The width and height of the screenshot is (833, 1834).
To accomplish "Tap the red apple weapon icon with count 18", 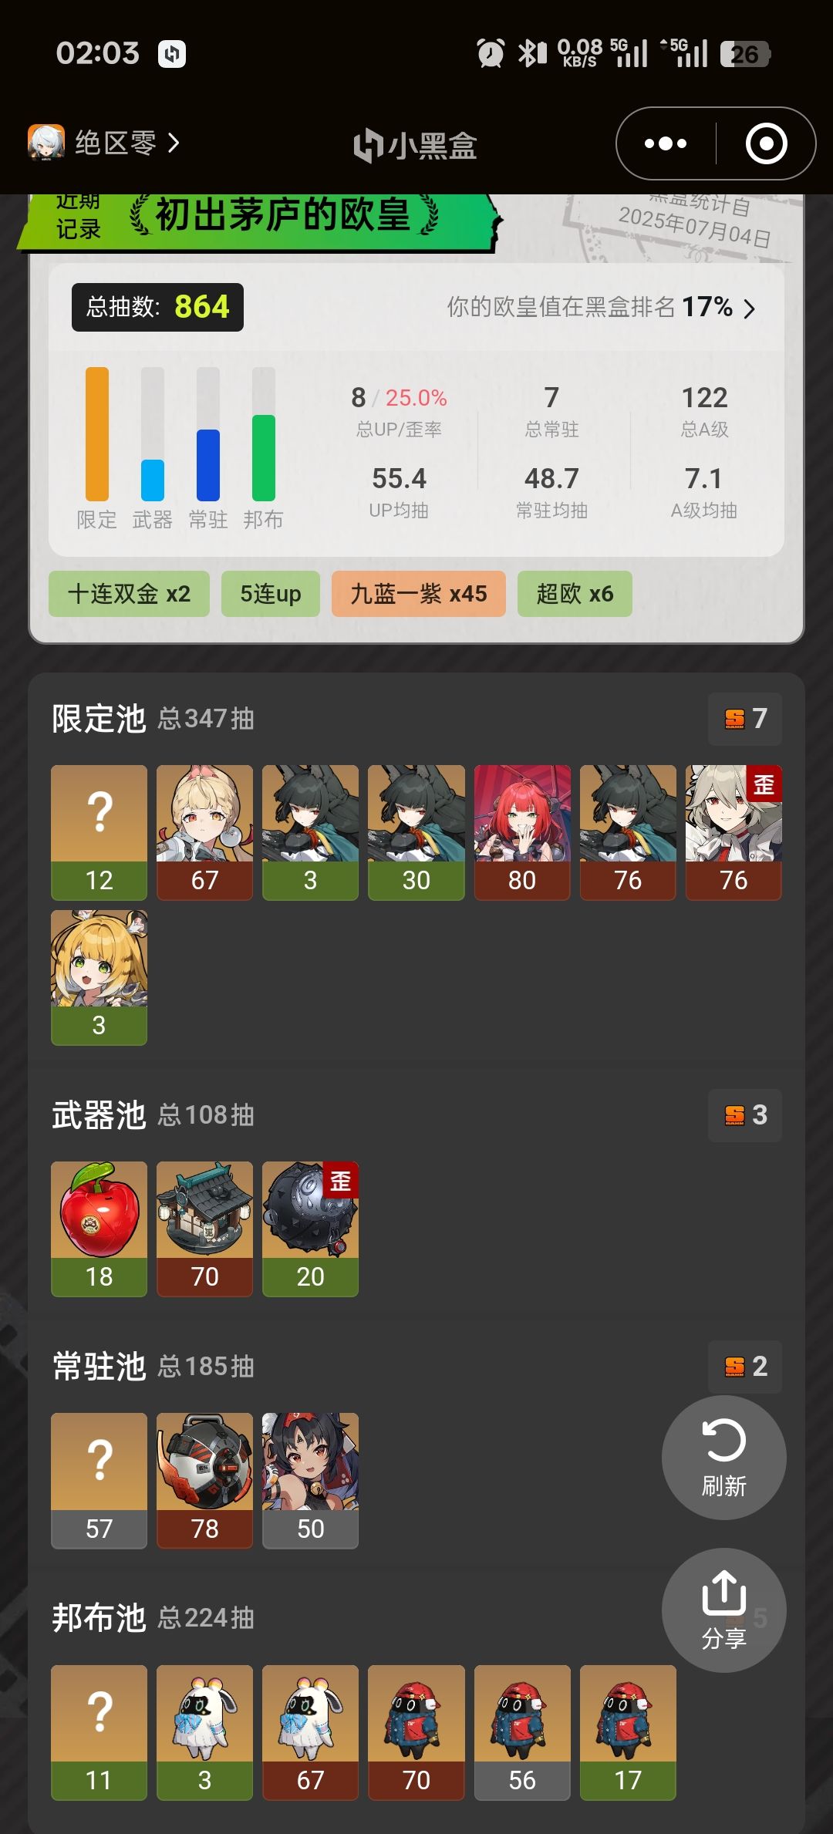I will [x=99, y=1229].
